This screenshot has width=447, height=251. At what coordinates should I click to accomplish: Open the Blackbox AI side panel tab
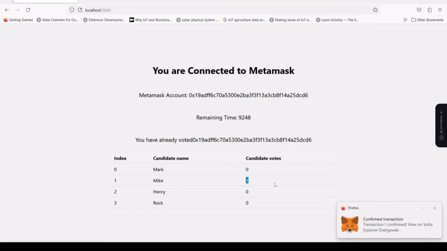(441, 125)
